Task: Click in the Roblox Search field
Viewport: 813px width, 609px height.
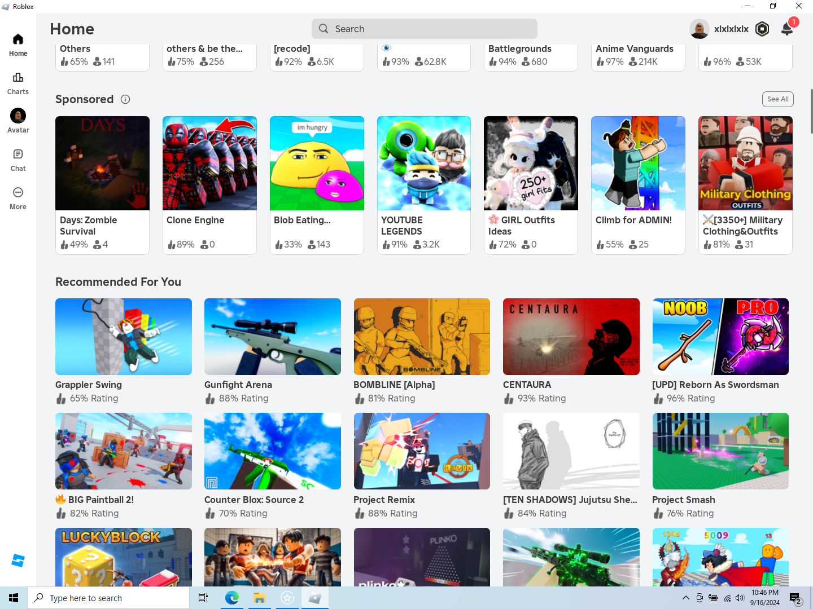Action: pos(425,29)
